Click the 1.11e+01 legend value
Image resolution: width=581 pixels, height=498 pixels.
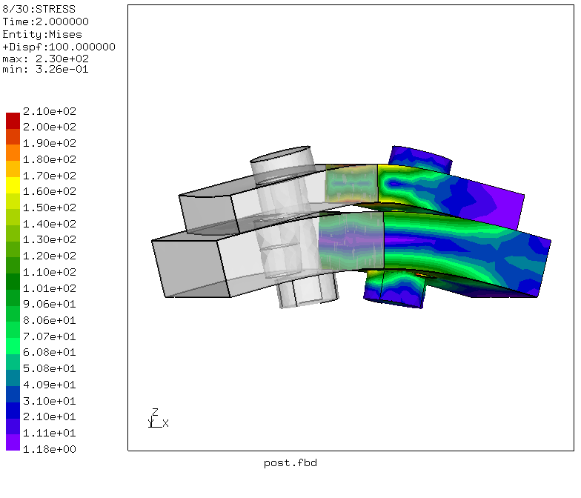tap(49, 433)
